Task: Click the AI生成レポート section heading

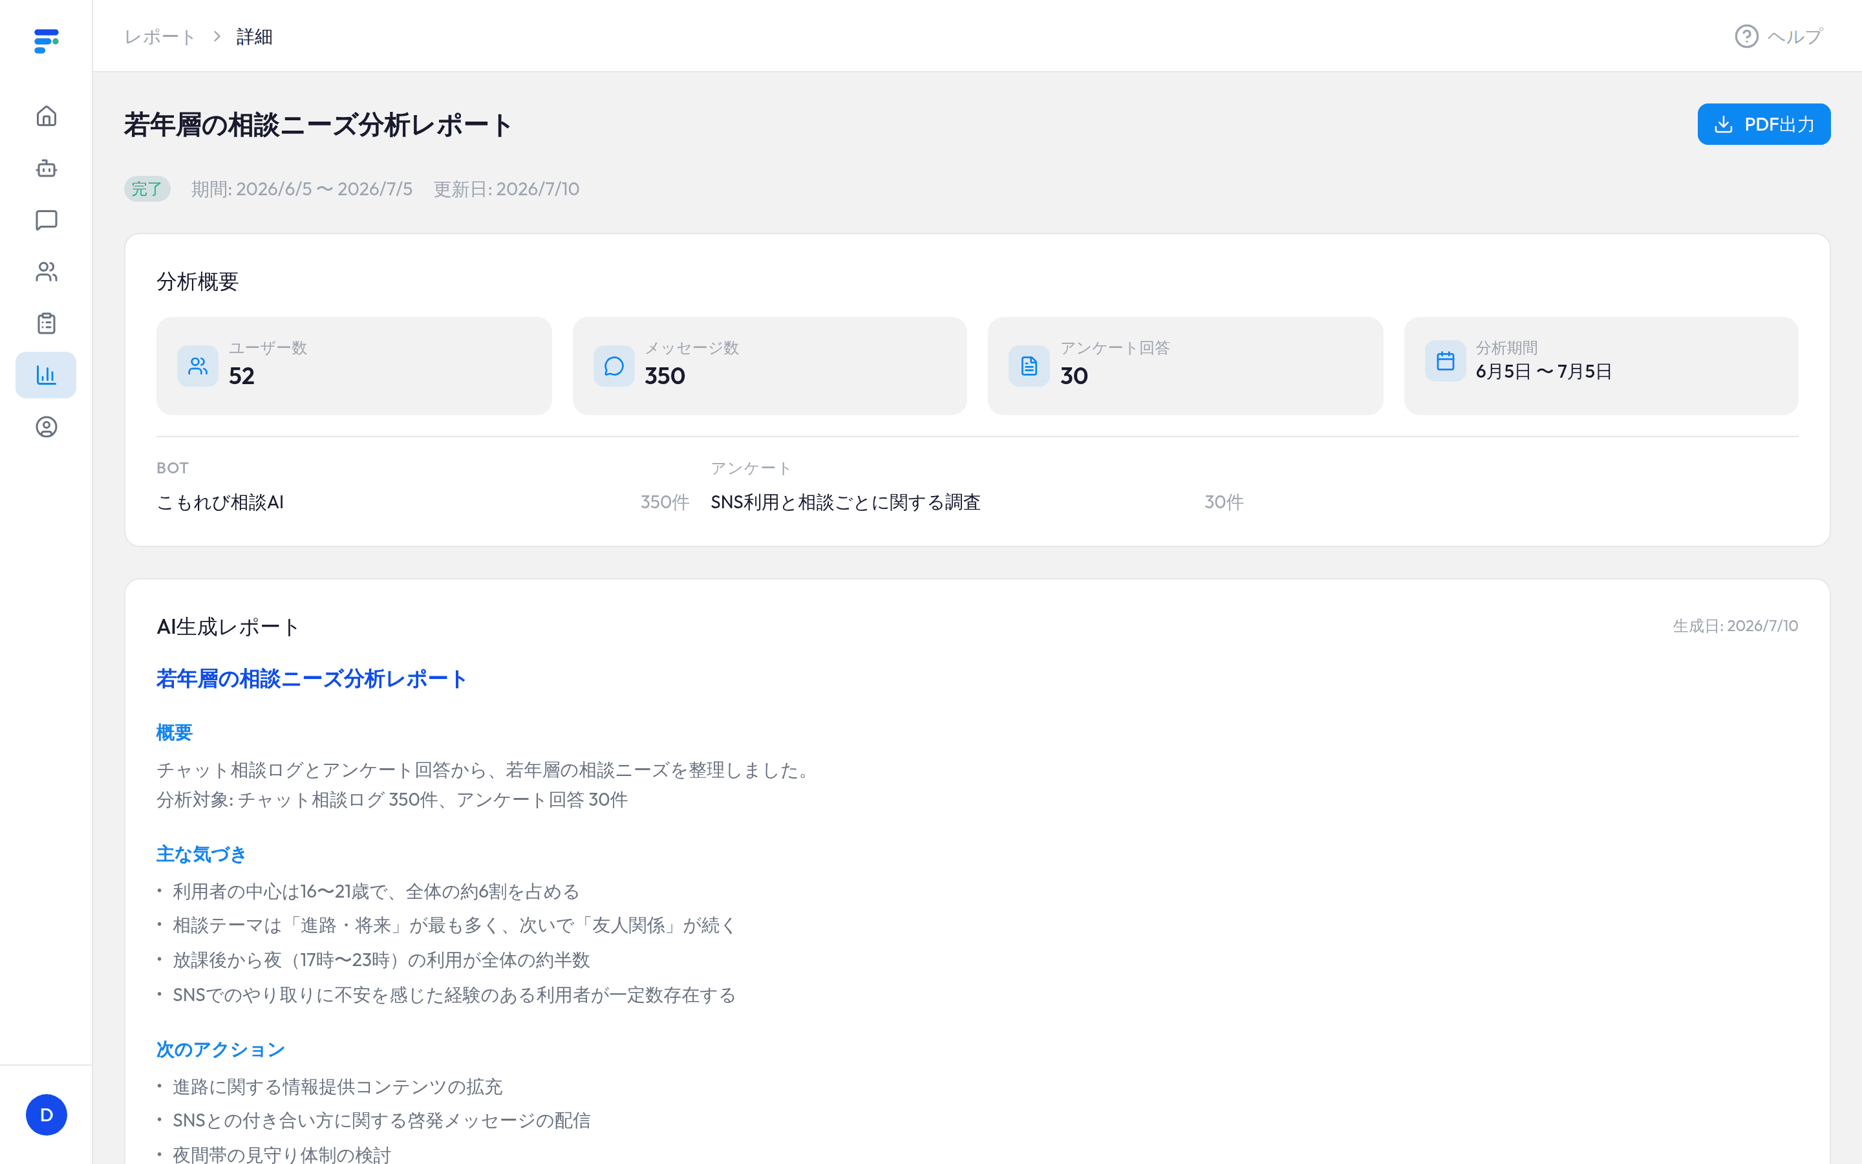Action: click(228, 627)
